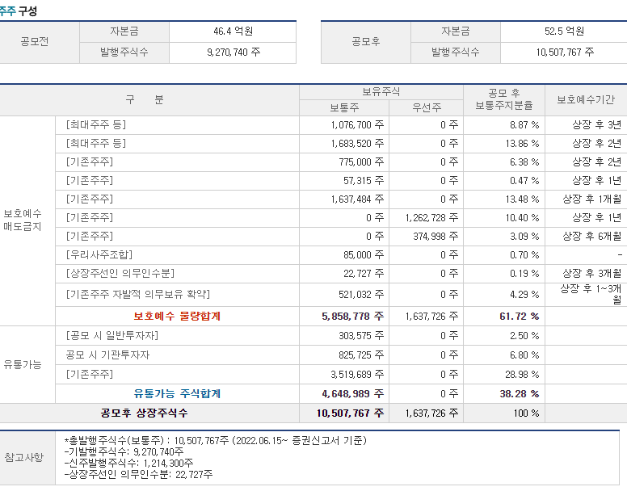This screenshot has width=627, height=491.
Task: Click the 9,270,740 주 issued shares cell
Action: tap(233, 52)
